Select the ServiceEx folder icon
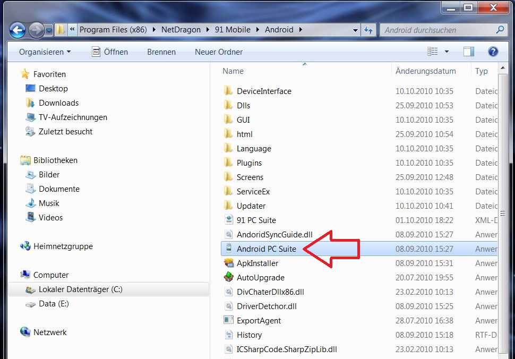This screenshot has height=359, width=515. click(x=228, y=191)
